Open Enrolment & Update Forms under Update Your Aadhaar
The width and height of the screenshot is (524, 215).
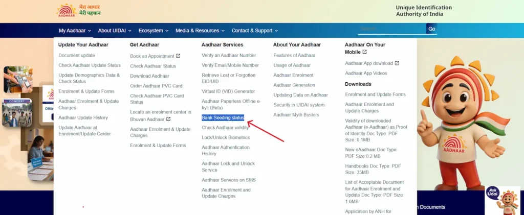86,91
